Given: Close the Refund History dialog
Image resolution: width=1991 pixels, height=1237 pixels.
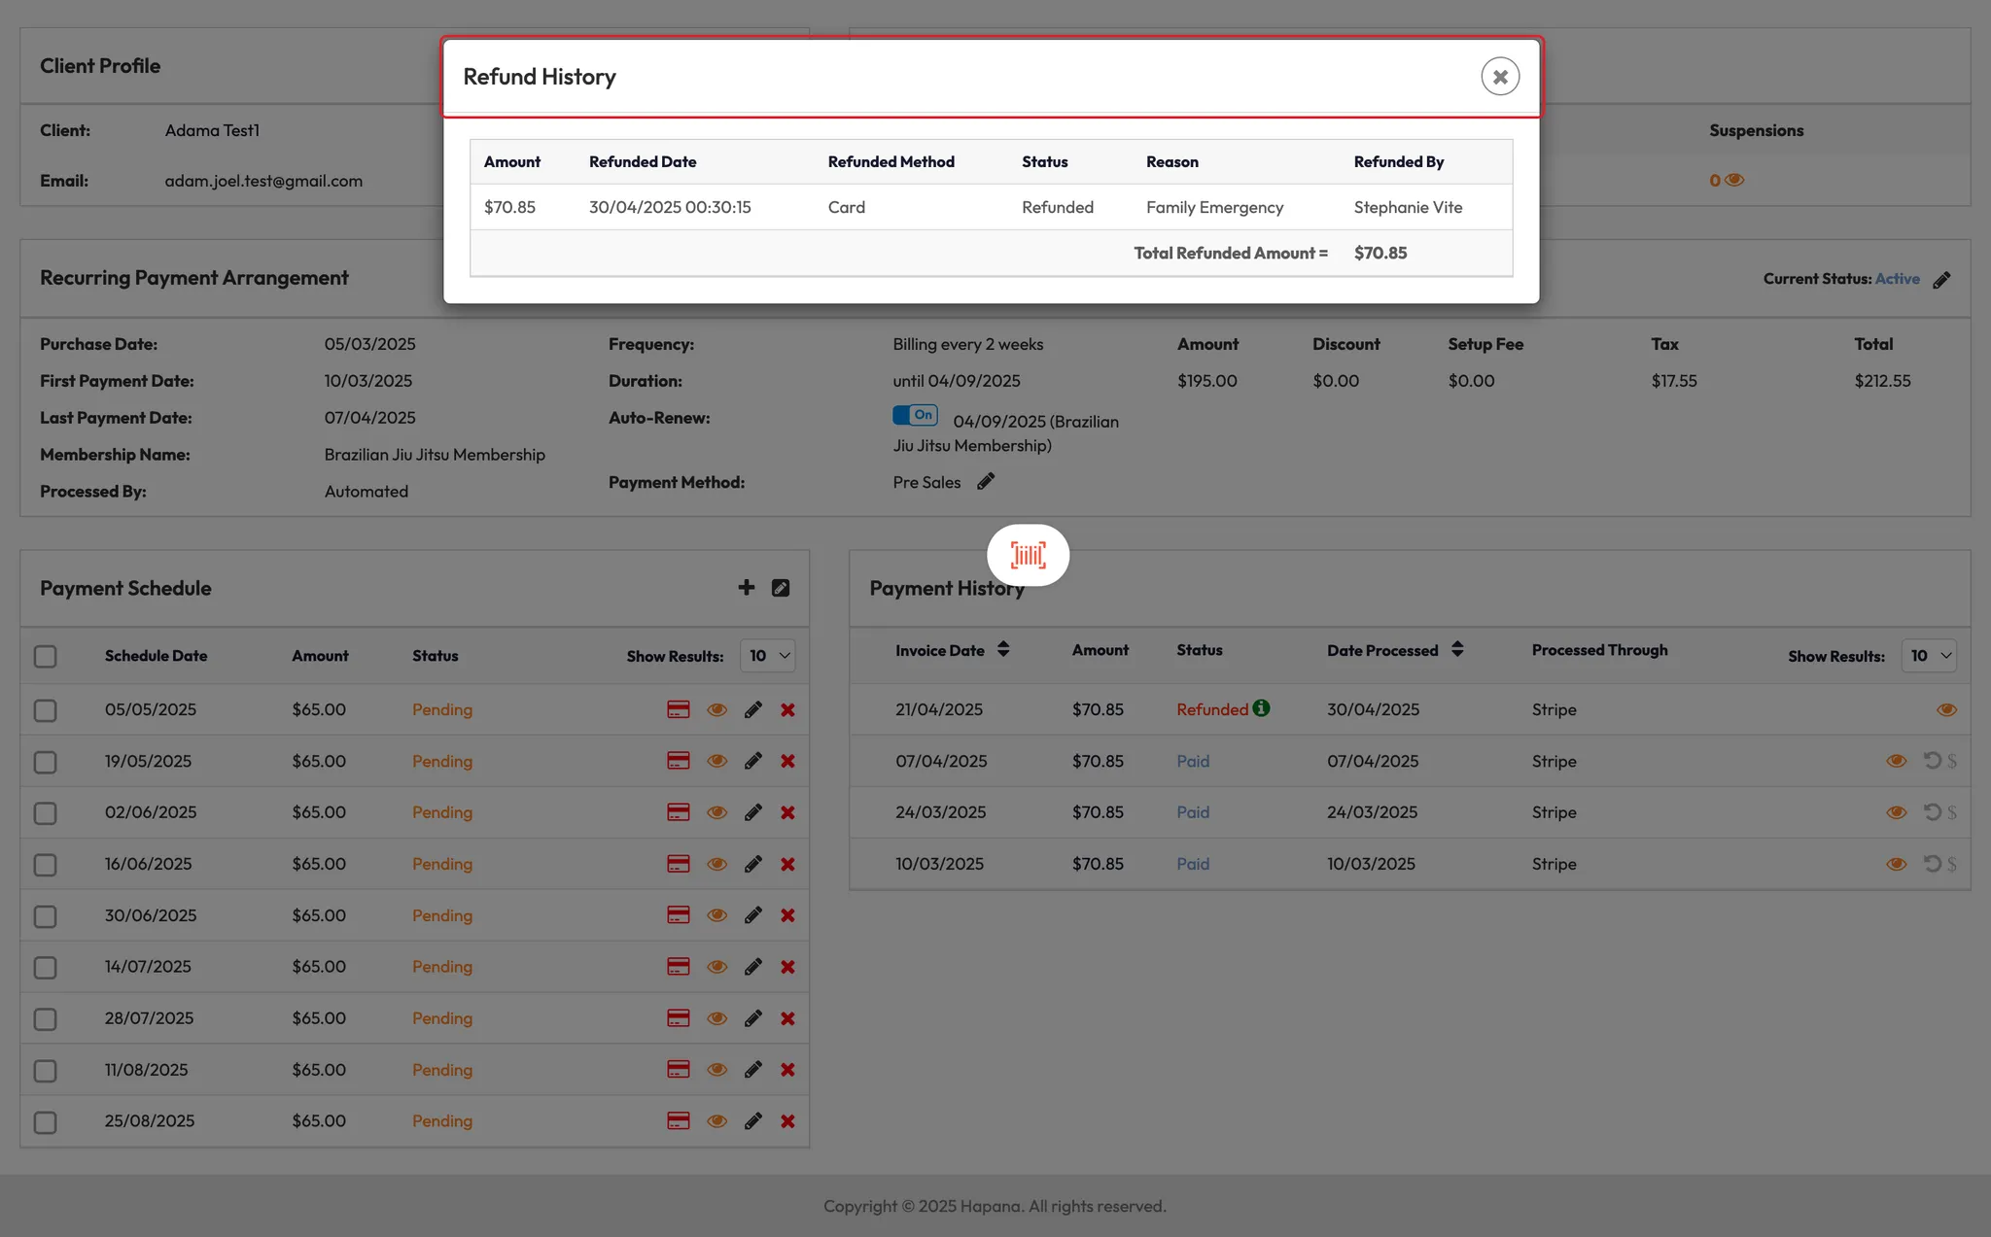Looking at the screenshot, I should (x=1499, y=77).
